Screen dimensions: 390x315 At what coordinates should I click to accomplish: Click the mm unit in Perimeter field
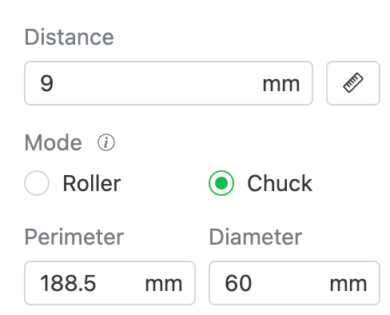pos(164,285)
